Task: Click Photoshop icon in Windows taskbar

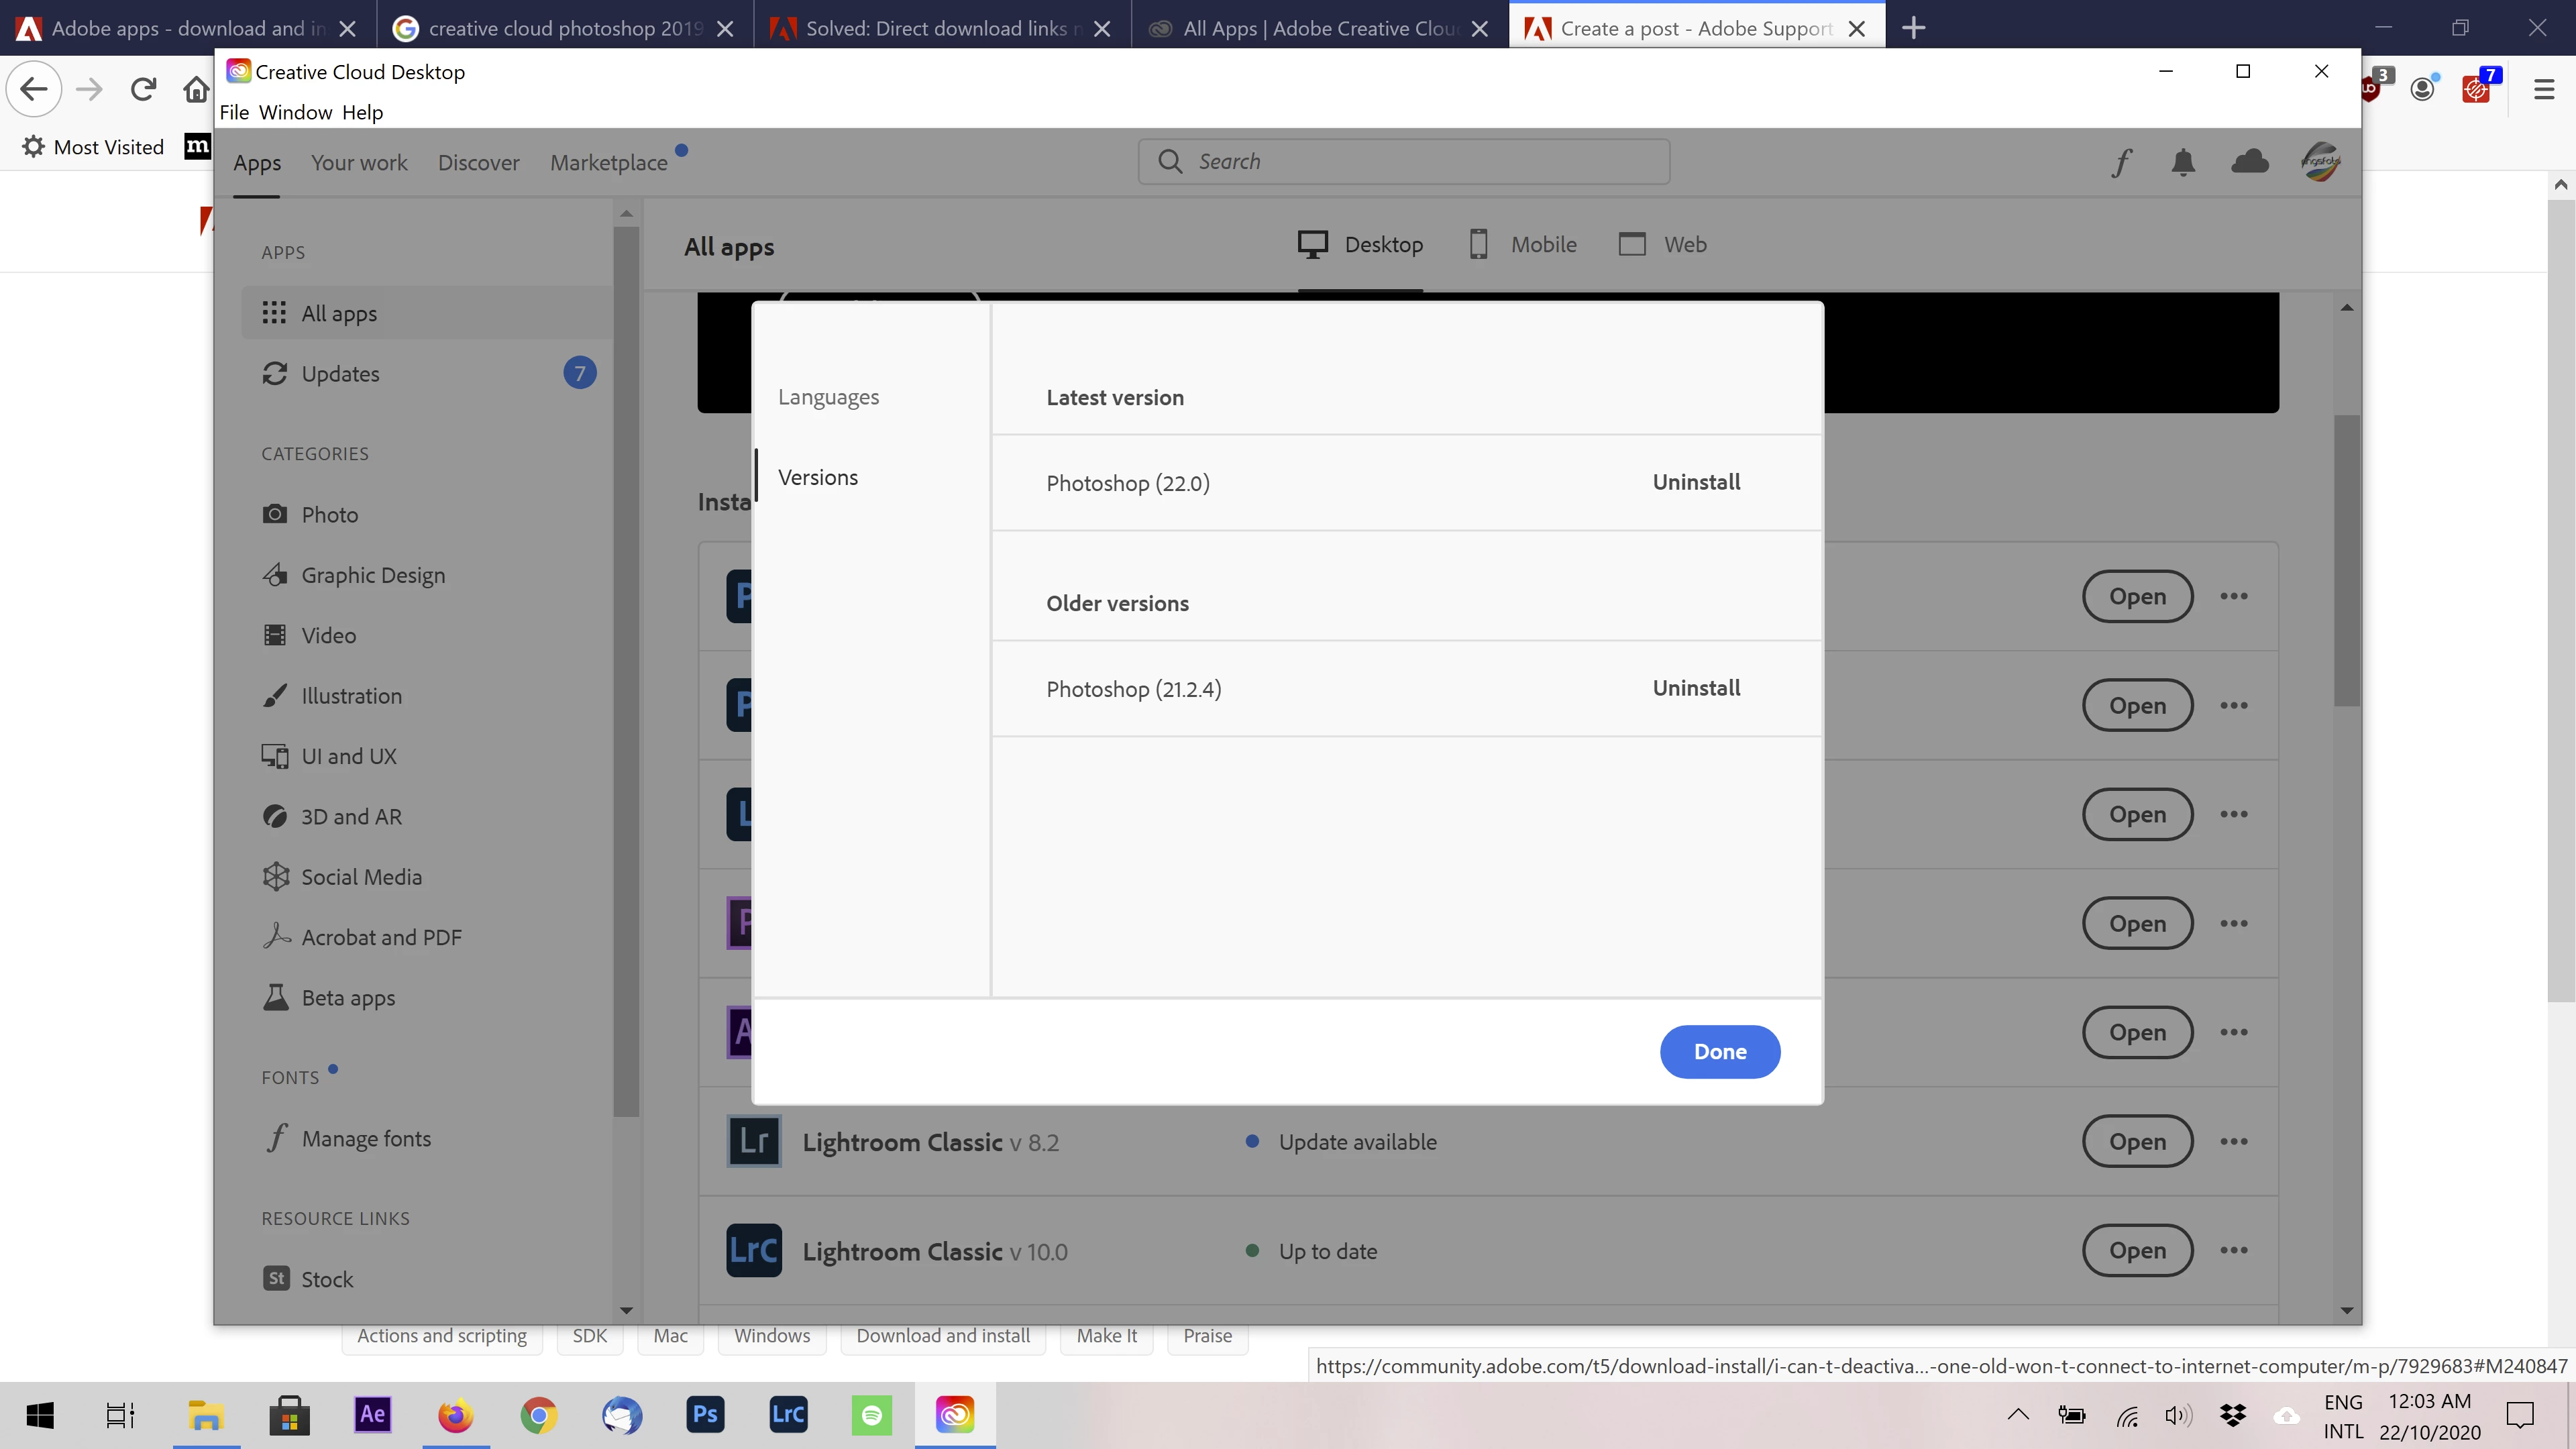Action: (705, 1414)
